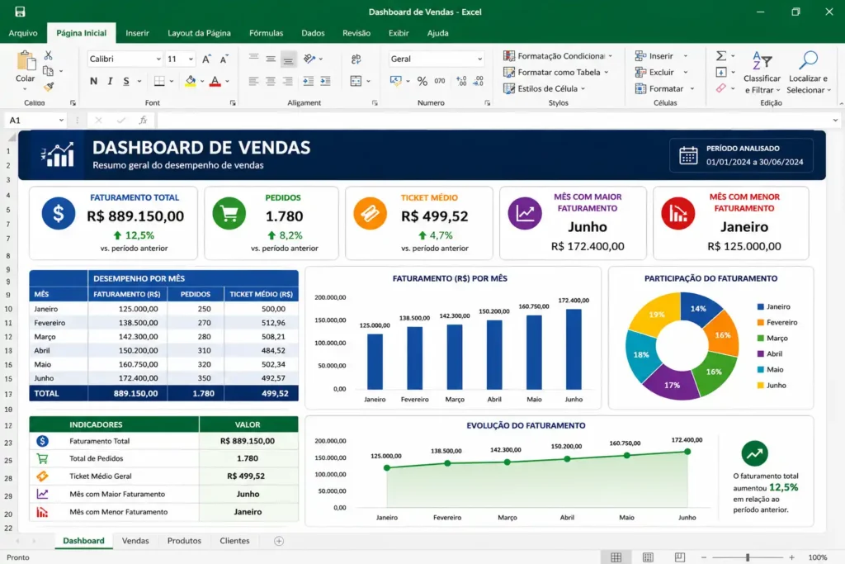This screenshot has height=564, width=845.
Task: Align text to top
Action: click(x=253, y=59)
